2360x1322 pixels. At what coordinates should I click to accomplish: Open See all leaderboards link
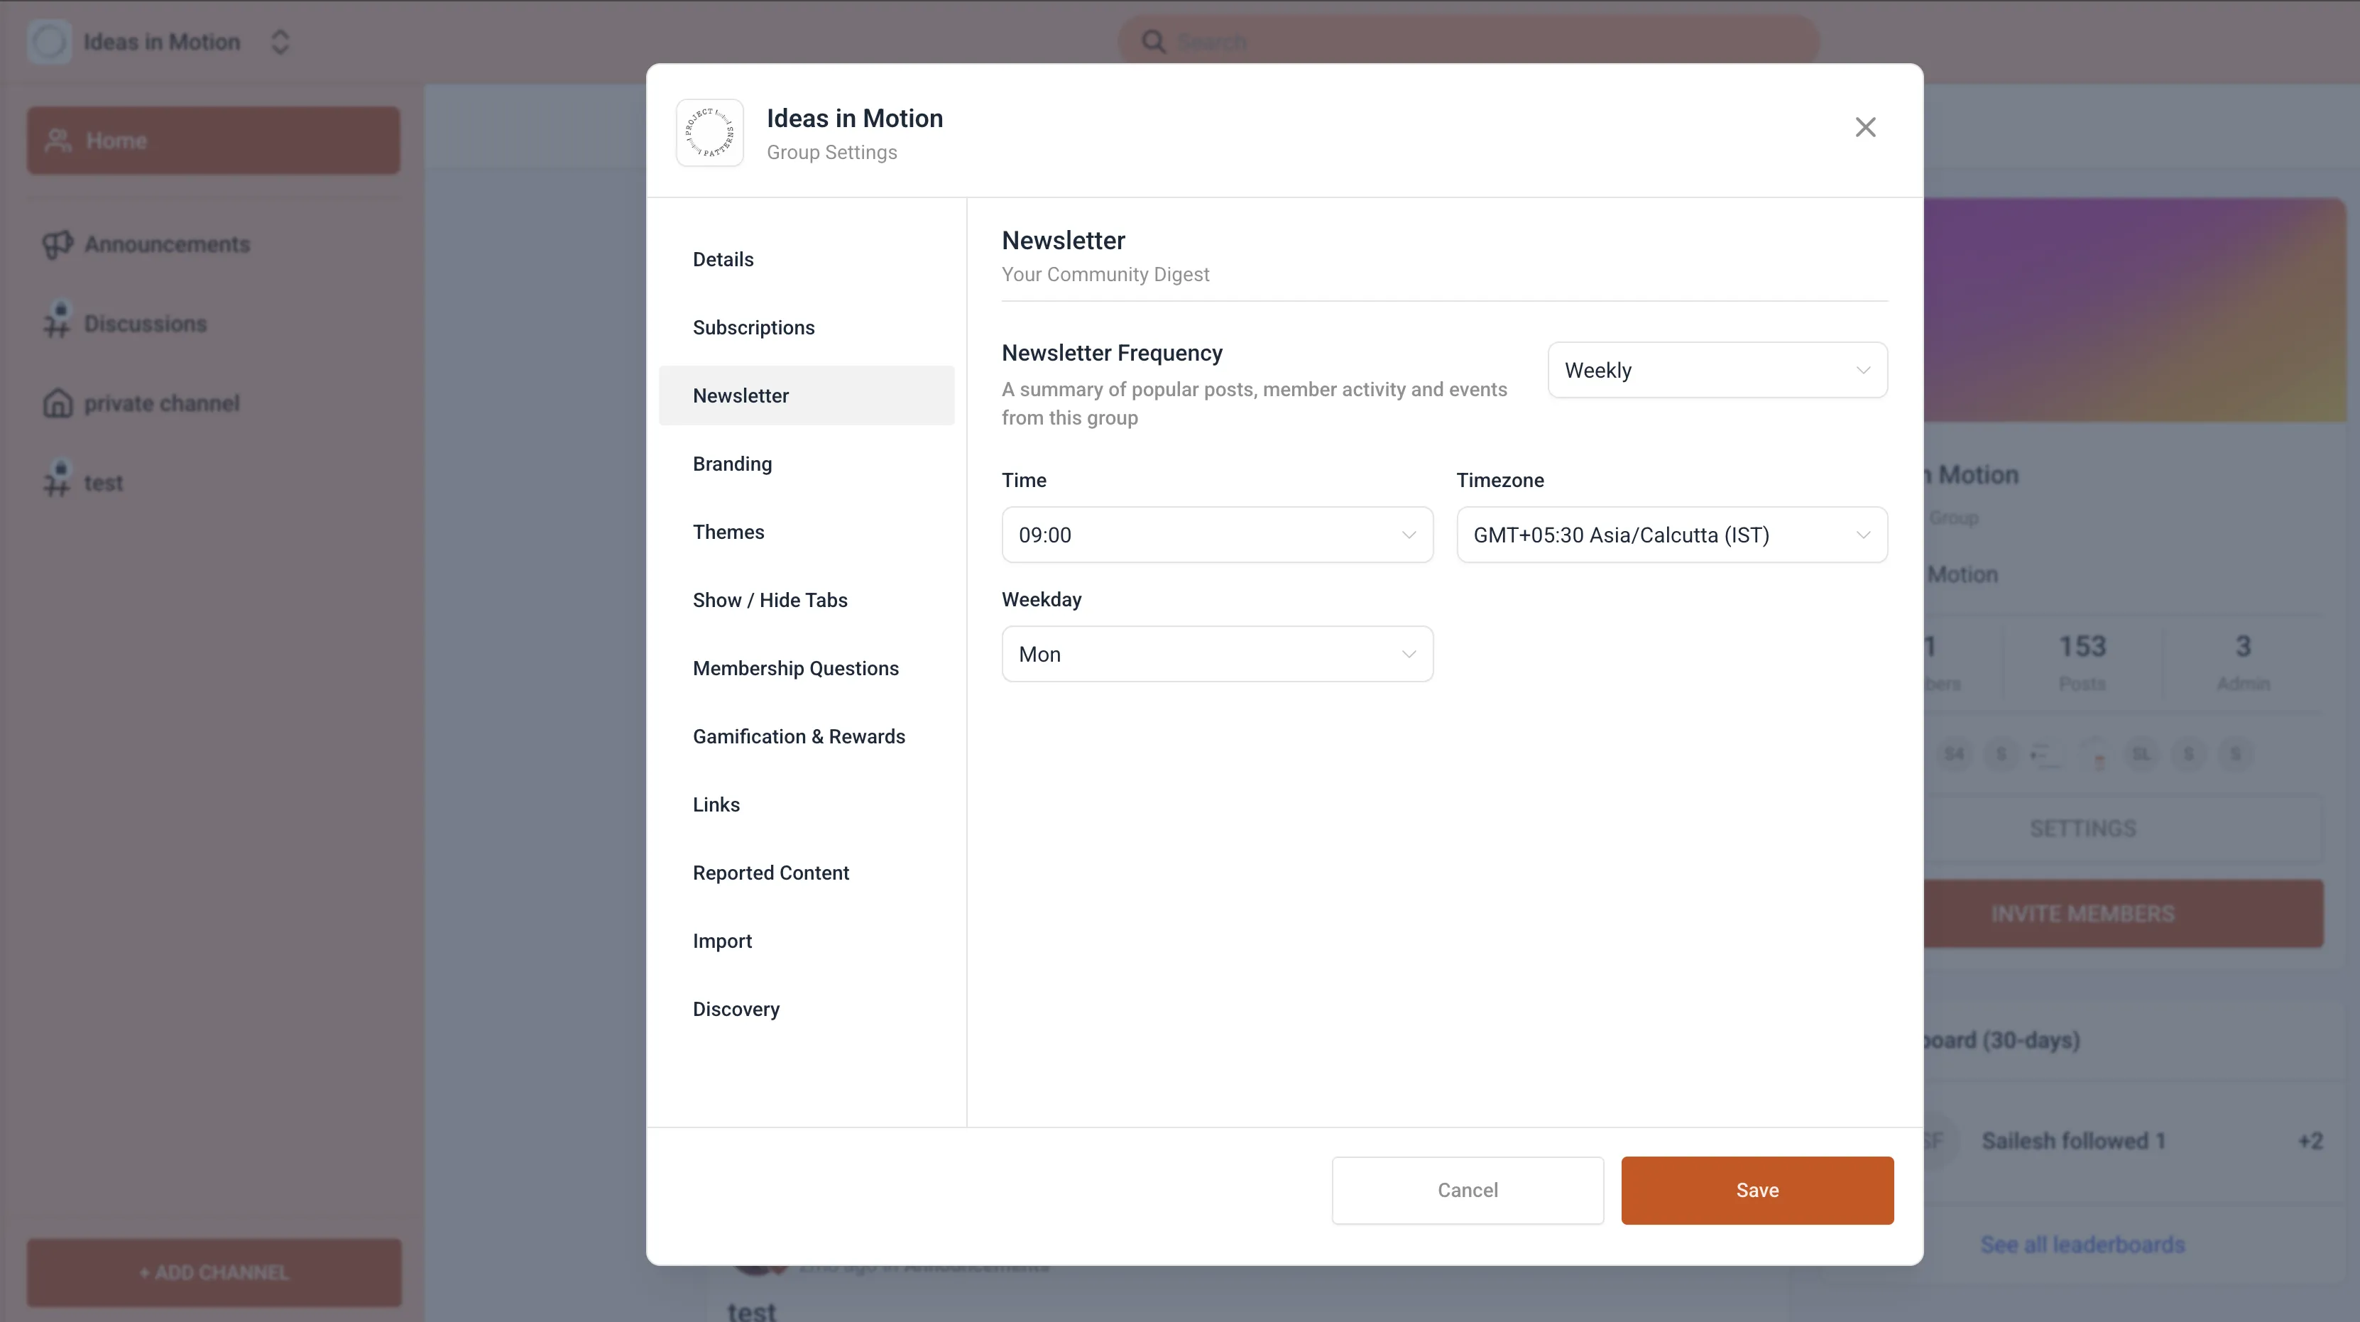[2082, 1243]
